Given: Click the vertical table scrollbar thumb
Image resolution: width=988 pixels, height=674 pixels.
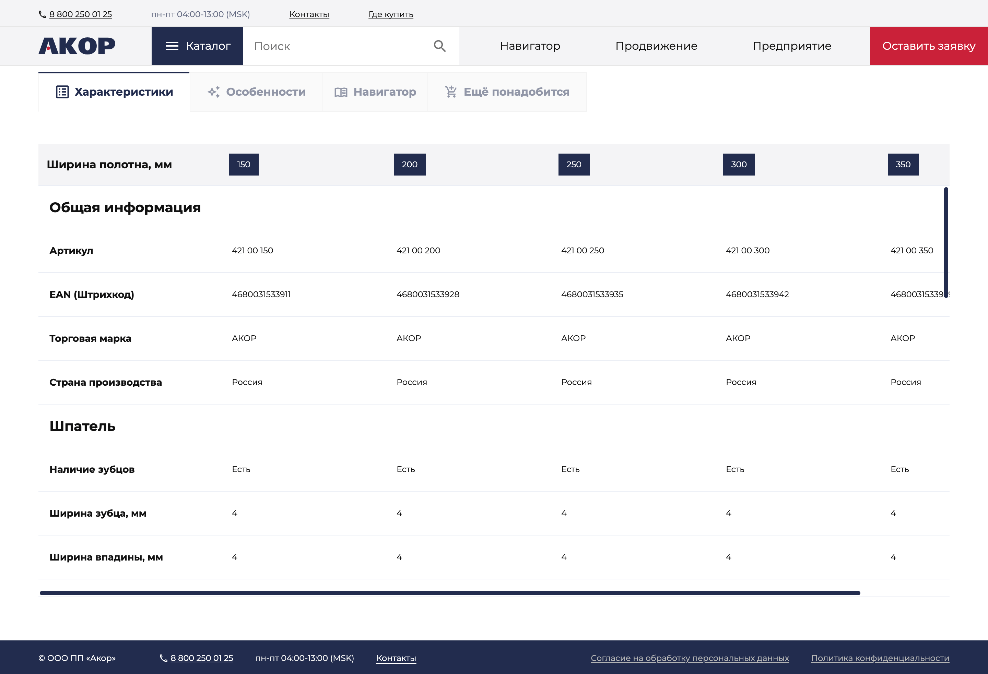Looking at the screenshot, I should point(946,242).
